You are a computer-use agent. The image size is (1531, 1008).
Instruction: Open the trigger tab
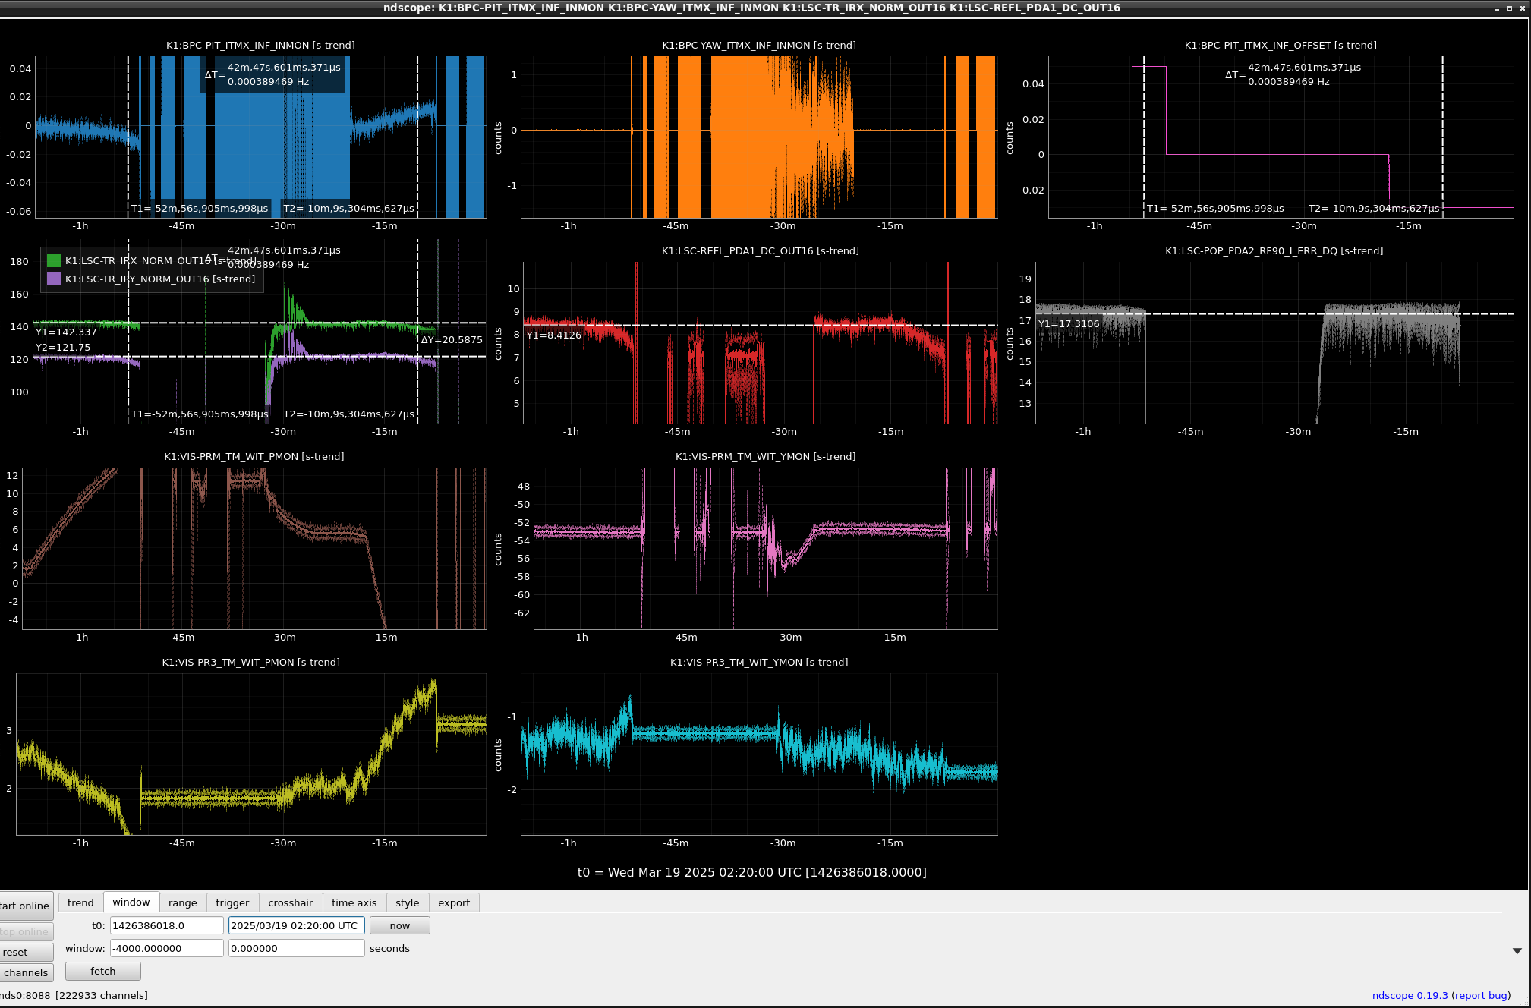[232, 902]
